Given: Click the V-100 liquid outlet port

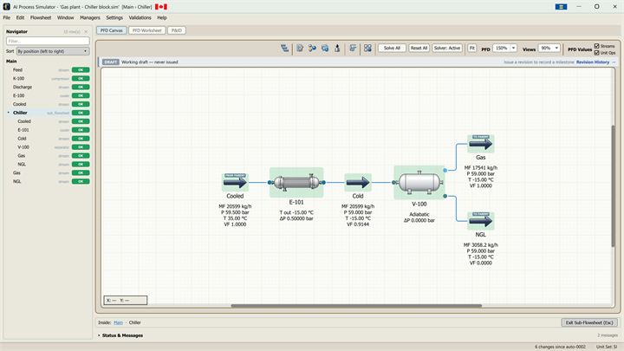Looking at the screenshot, I should click(445, 196).
